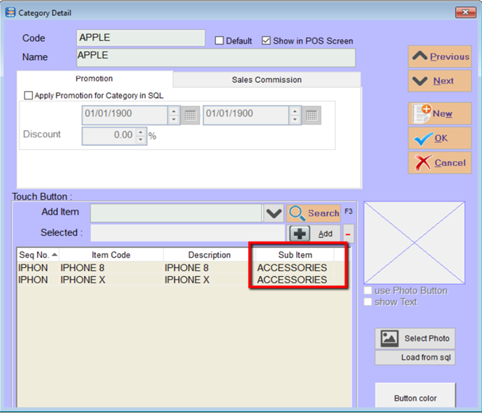This screenshot has width=482, height=414.
Task: Select the Promotion tab
Action: [x=94, y=79]
